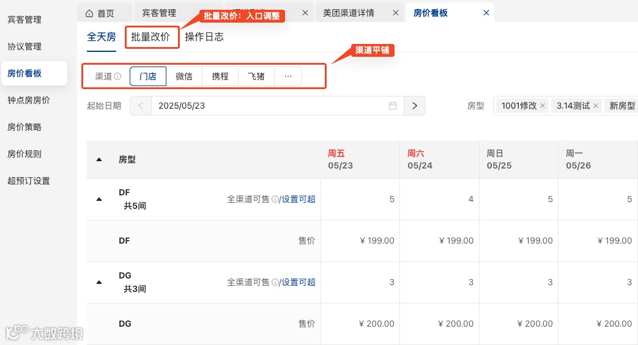Open the 操作日志 tab
The image size is (638, 345).
pos(204,37)
